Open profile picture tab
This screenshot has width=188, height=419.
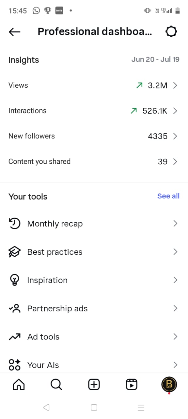tap(169, 384)
